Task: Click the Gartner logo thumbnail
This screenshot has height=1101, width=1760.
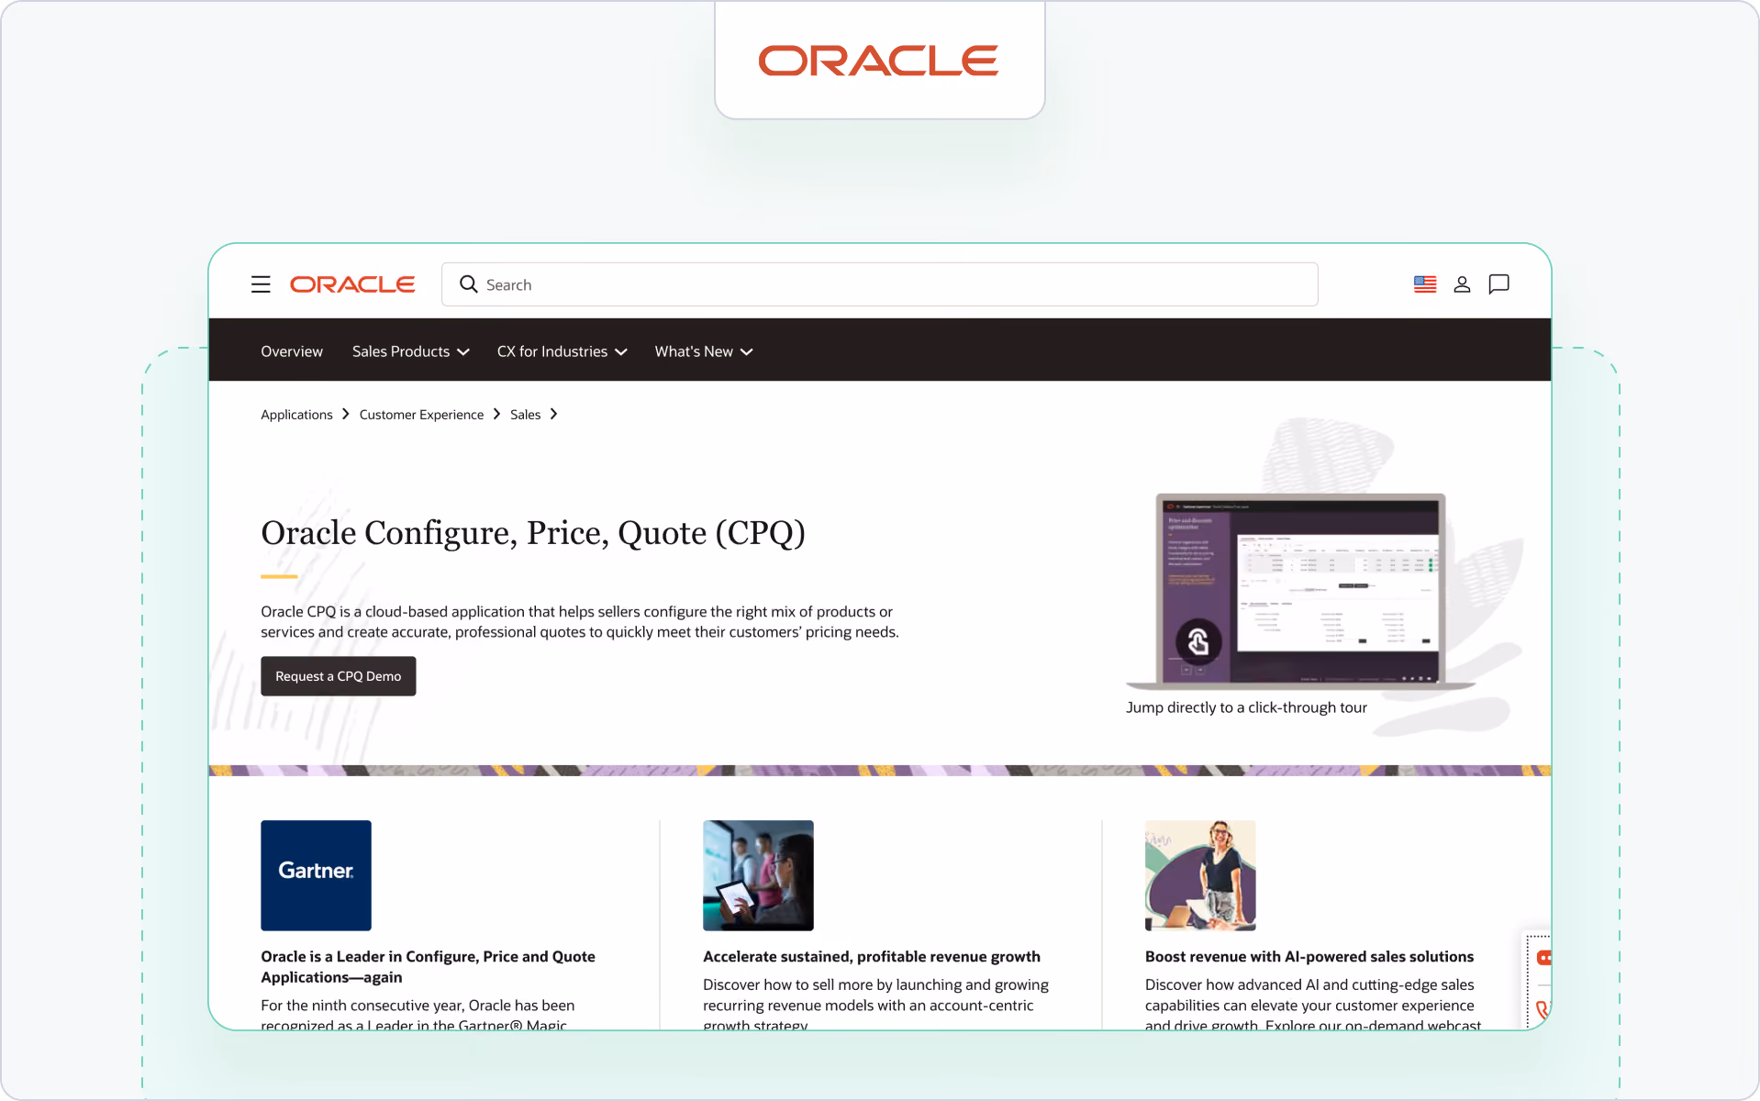Action: click(316, 875)
